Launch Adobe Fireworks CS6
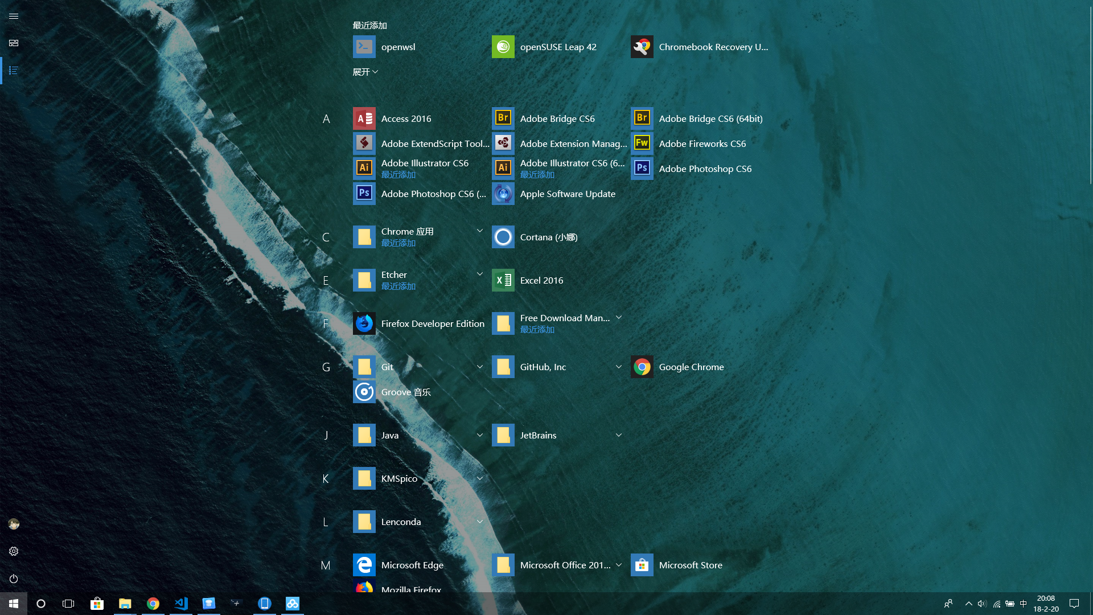This screenshot has height=615, width=1093. click(x=702, y=143)
